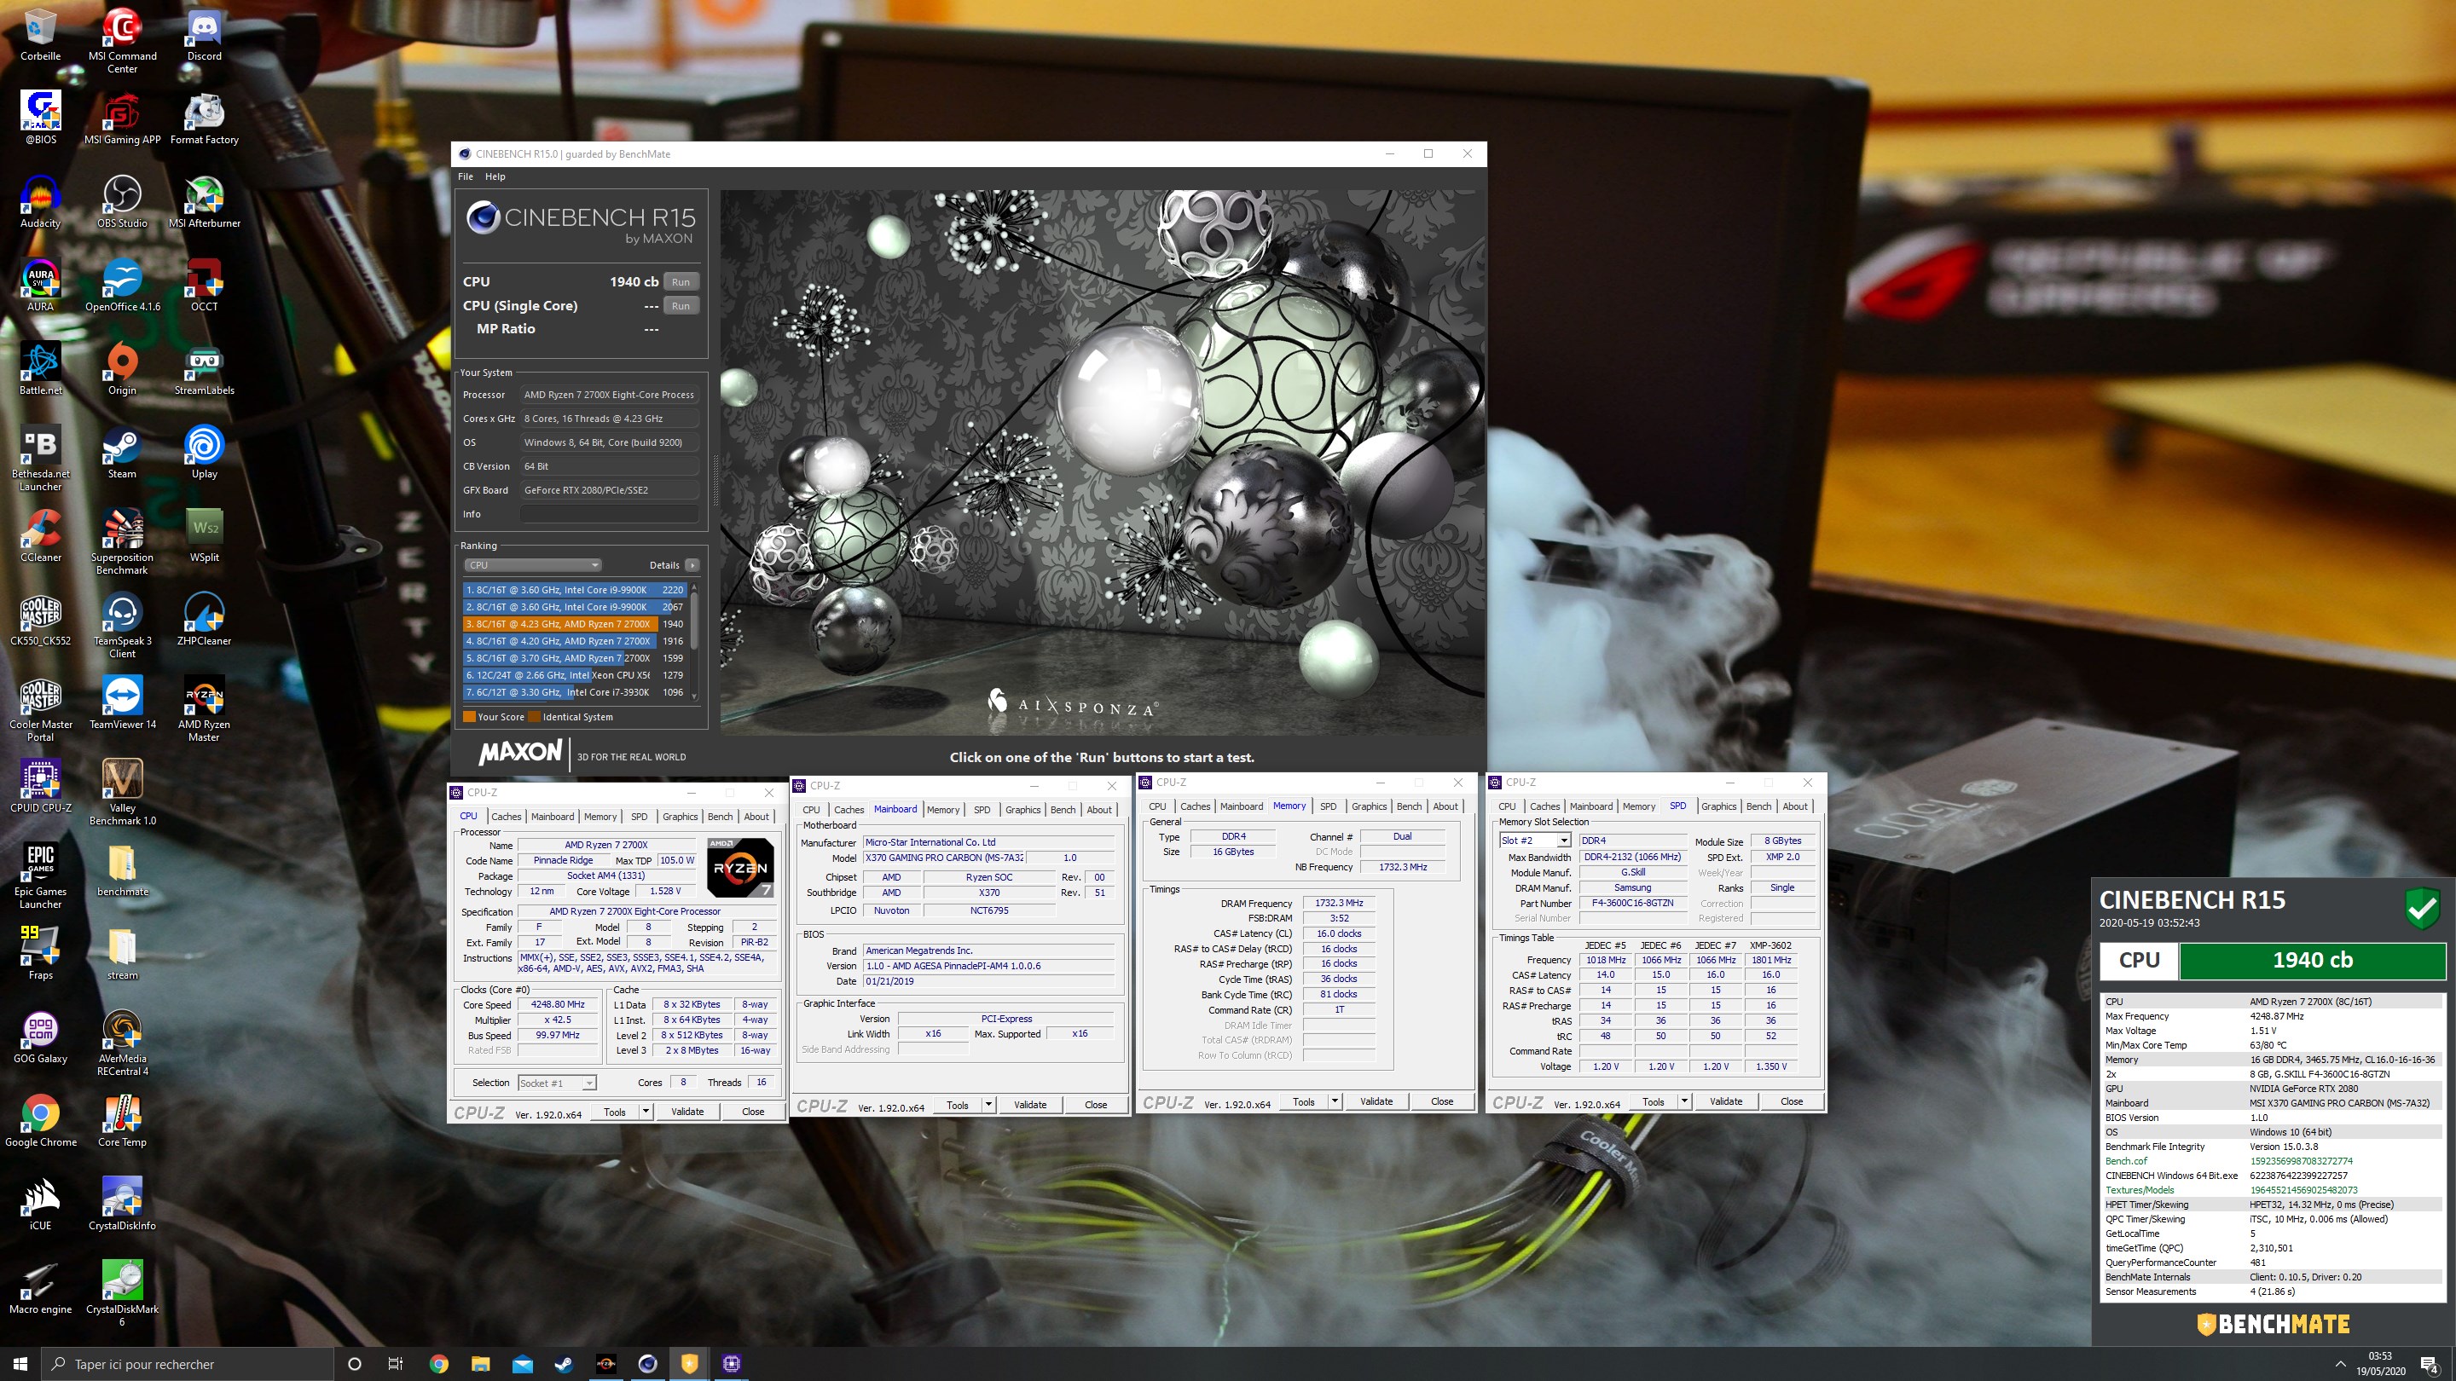This screenshot has width=2456, height=1381.
Task: Click Validate in first CPU-Z window
Action: [x=687, y=1112]
